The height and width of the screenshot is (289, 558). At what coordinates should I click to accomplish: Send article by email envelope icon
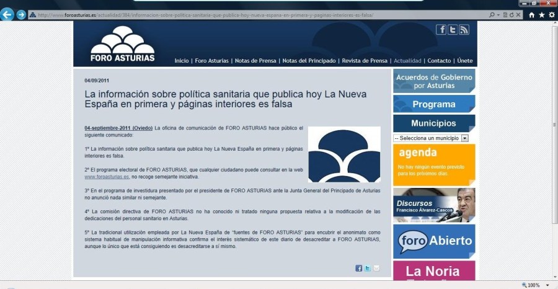376,269
